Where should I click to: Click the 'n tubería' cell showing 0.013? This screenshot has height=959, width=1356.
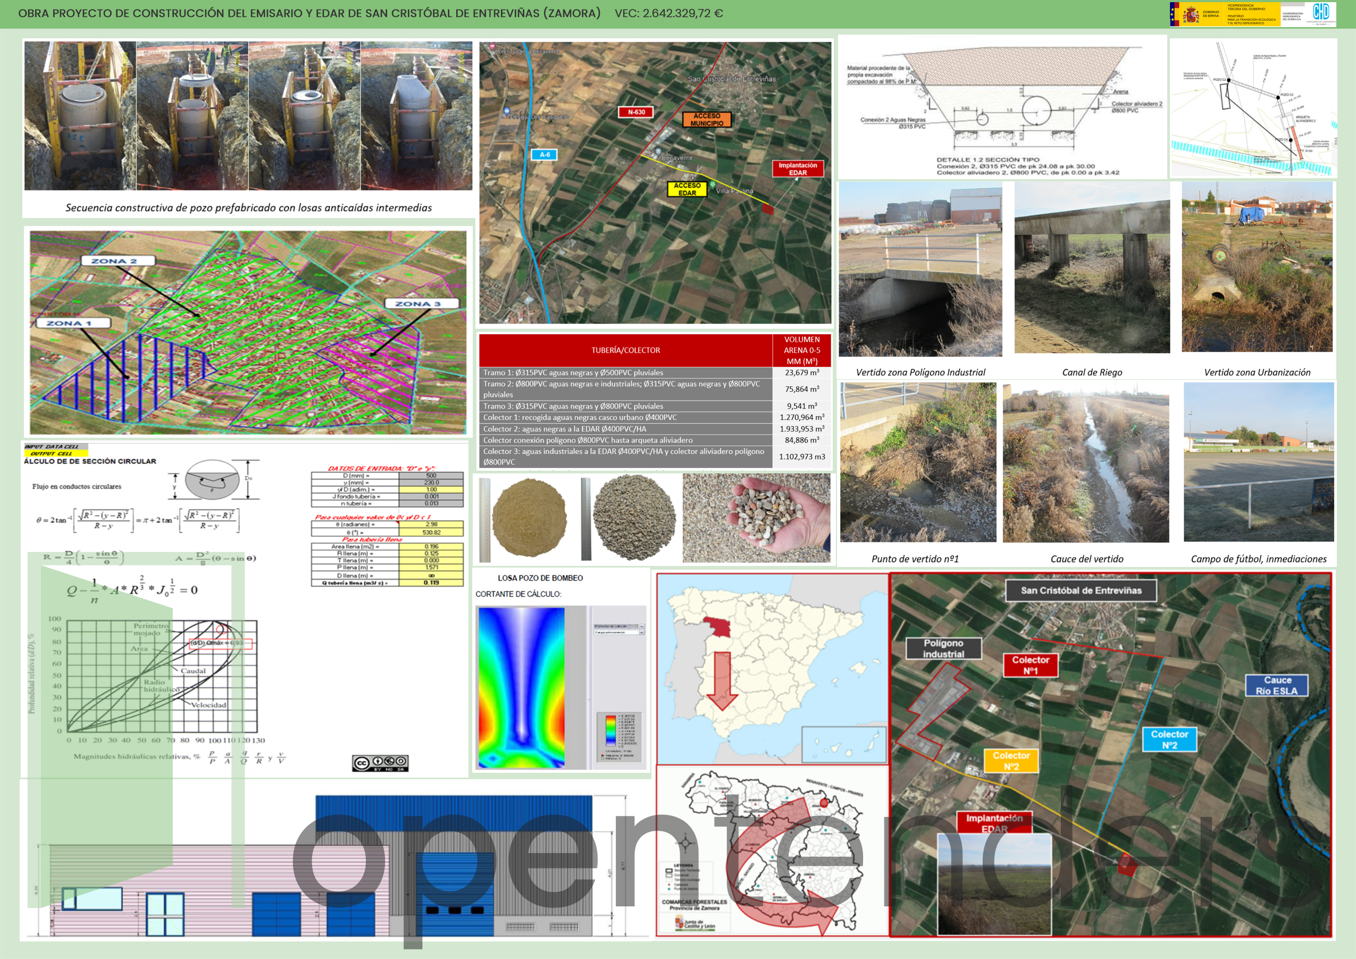[431, 503]
